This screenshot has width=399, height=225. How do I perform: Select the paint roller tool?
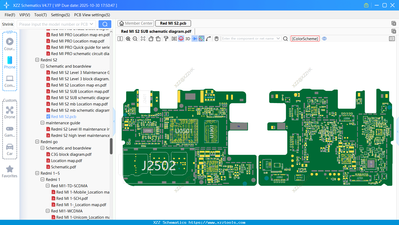tap(166, 39)
